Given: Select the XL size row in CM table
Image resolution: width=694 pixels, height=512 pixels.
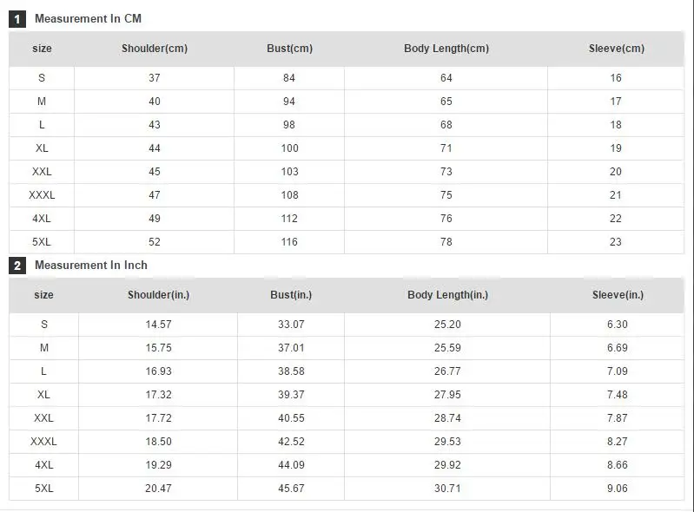Looking at the screenshot, I should 347,148.
